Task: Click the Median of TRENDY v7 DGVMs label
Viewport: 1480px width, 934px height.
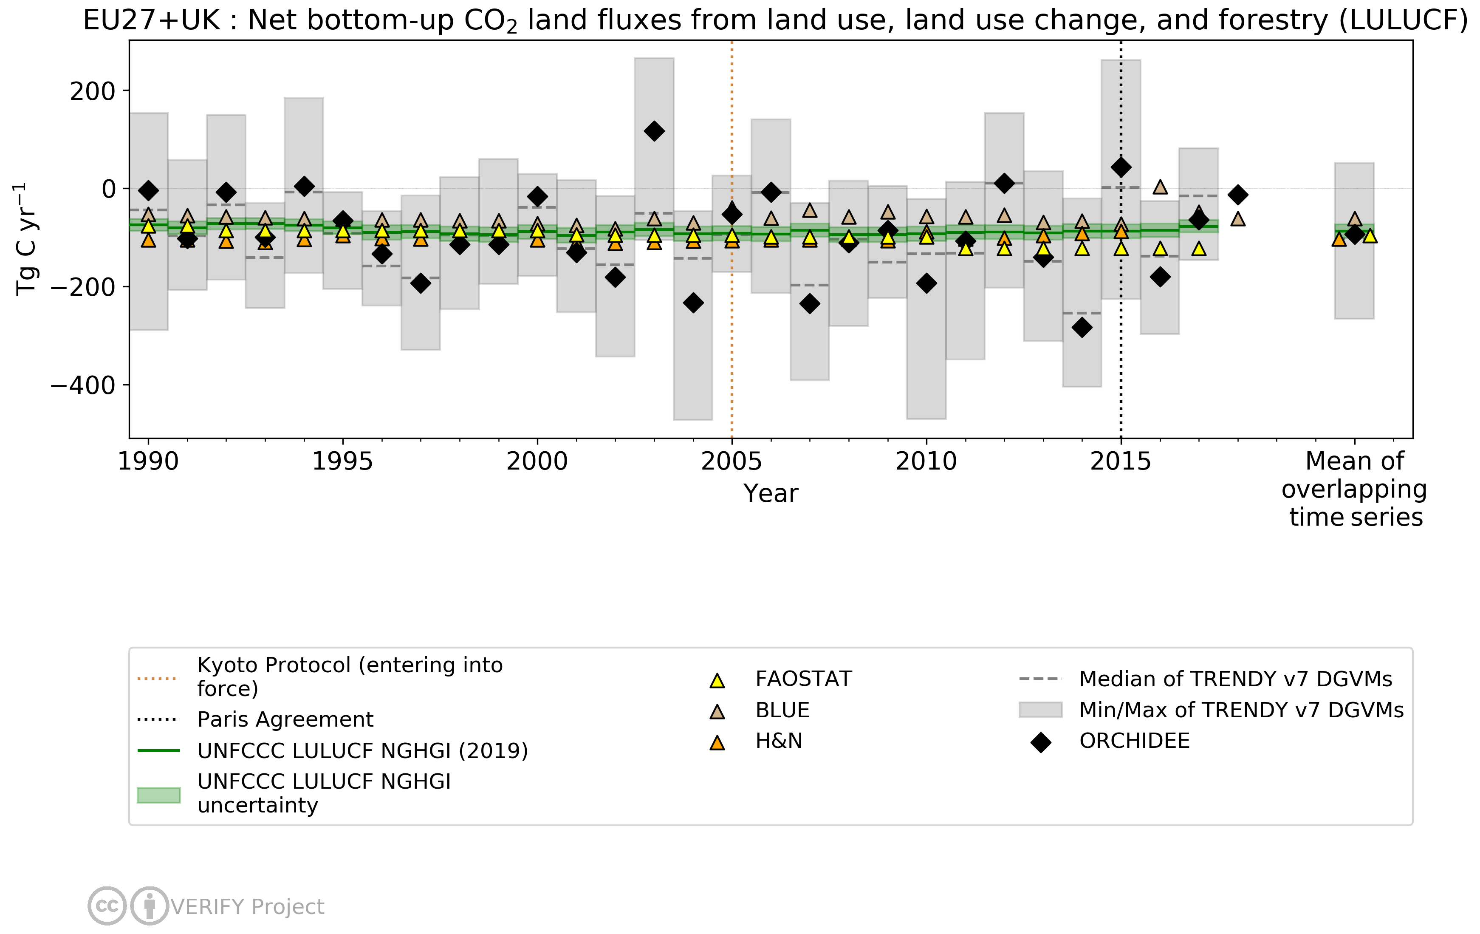Action: pos(1235,679)
